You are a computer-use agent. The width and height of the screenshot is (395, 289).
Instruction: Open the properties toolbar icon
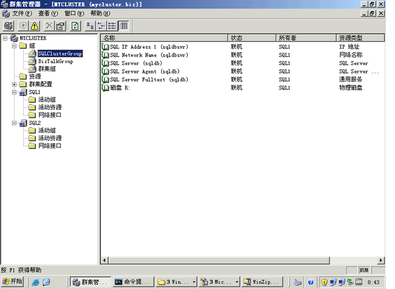click(60, 25)
